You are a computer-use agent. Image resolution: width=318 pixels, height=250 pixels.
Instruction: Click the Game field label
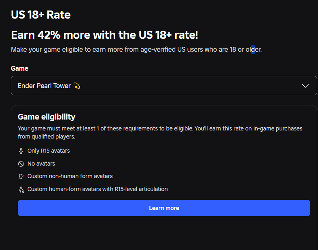point(19,68)
